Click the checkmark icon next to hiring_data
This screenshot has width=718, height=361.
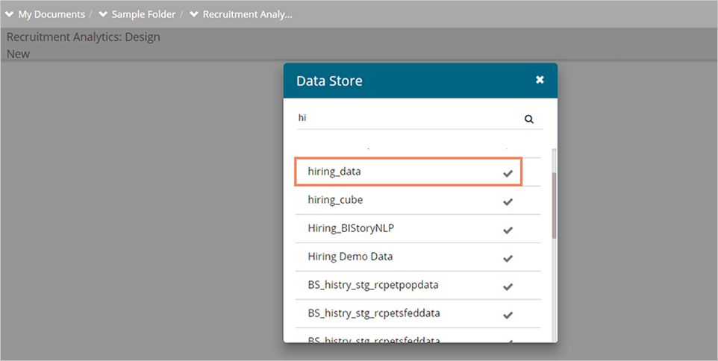[x=508, y=173]
